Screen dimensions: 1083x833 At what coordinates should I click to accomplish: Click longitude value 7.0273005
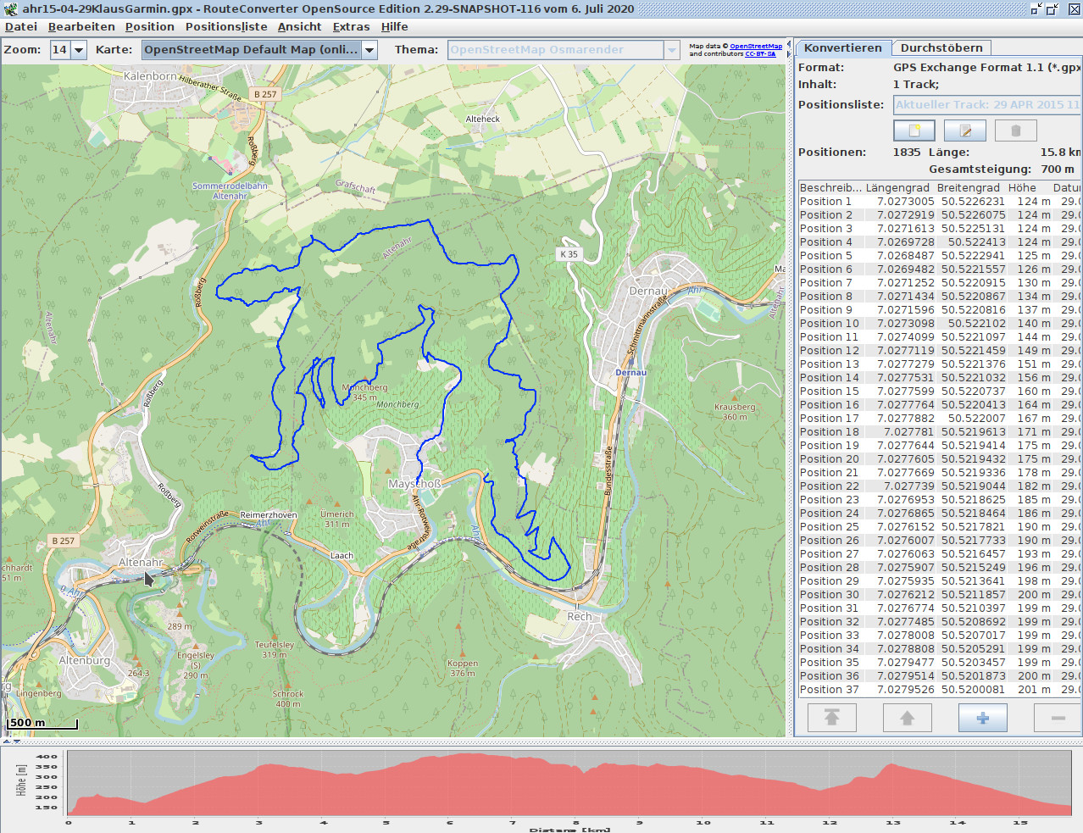click(x=906, y=202)
